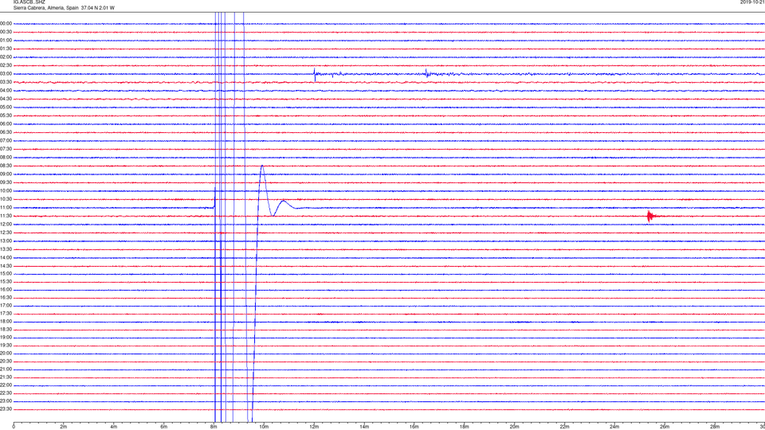Click the 02:00 row label

(6, 57)
